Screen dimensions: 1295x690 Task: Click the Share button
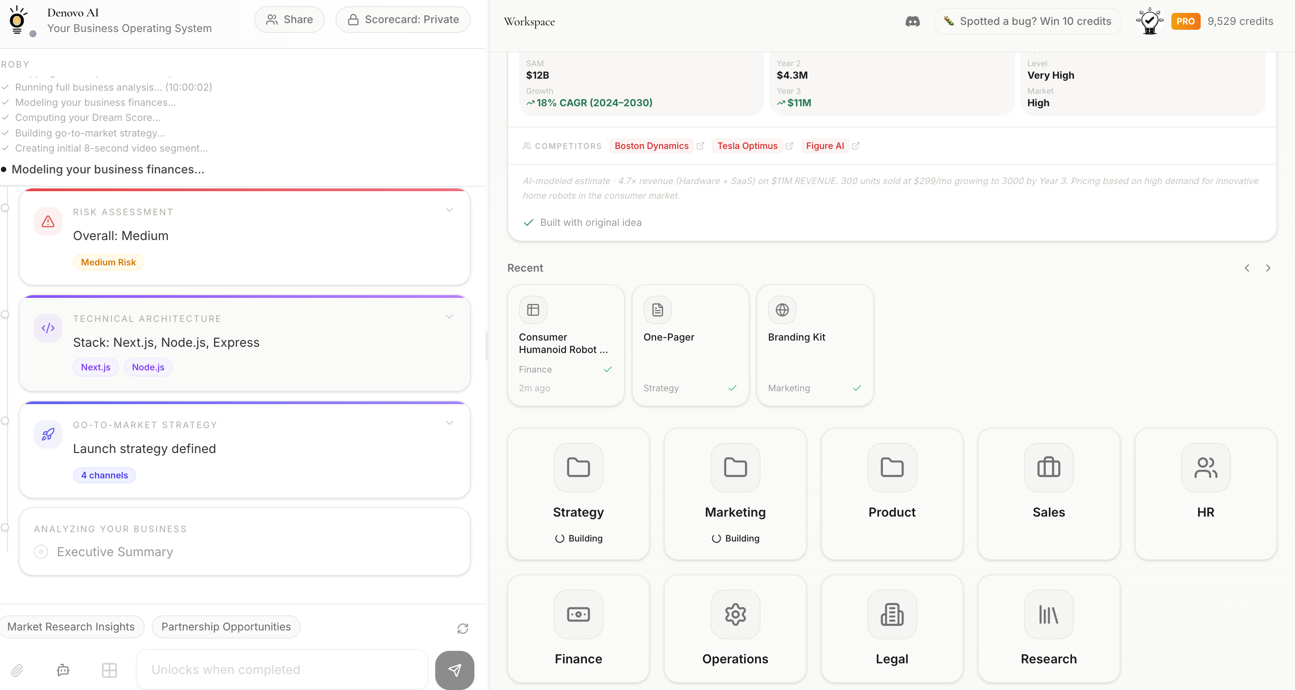click(x=289, y=20)
